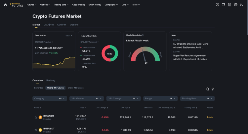Click the filter funnel icon
This screenshot has width=248, height=134.
[213, 89]
